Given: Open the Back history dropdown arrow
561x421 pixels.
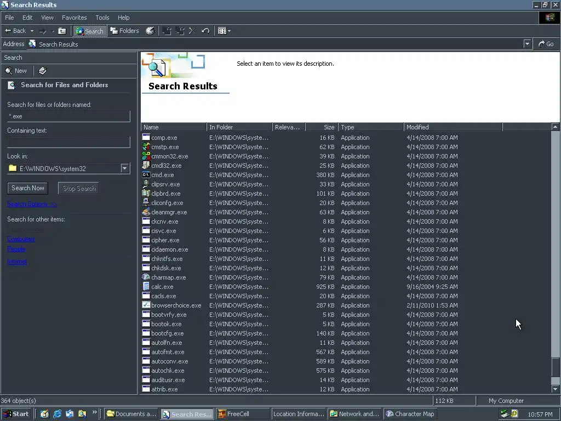Looking at the screenshot, I should click(x=32, y=31).
